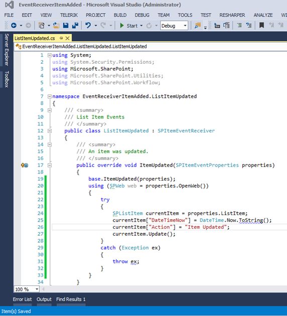Screen dimensions: 287x316
Task: Click the New Project toolbar icon
Action: [41, 26]
